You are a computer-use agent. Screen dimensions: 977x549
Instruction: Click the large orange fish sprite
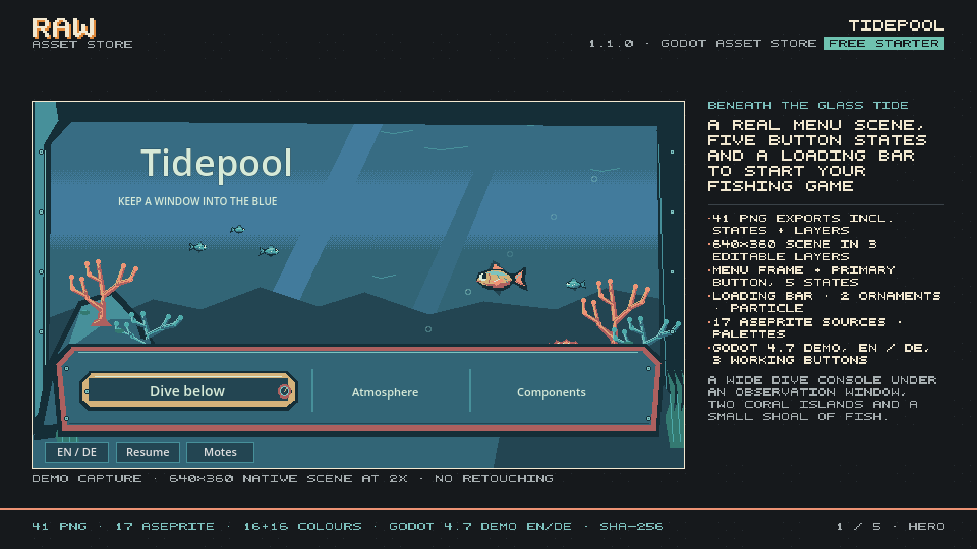pyautogui.click(x=501, y=278)
